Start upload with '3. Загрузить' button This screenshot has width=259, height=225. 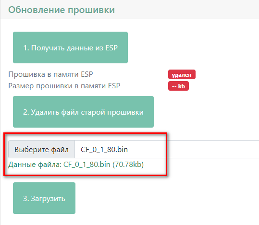pos(44,198)
